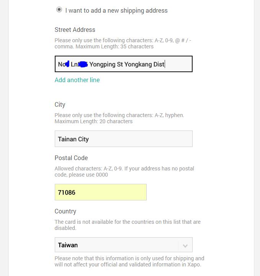
Task: Focus the City field containing Tainan City
Action: click(x=123, y=139)
